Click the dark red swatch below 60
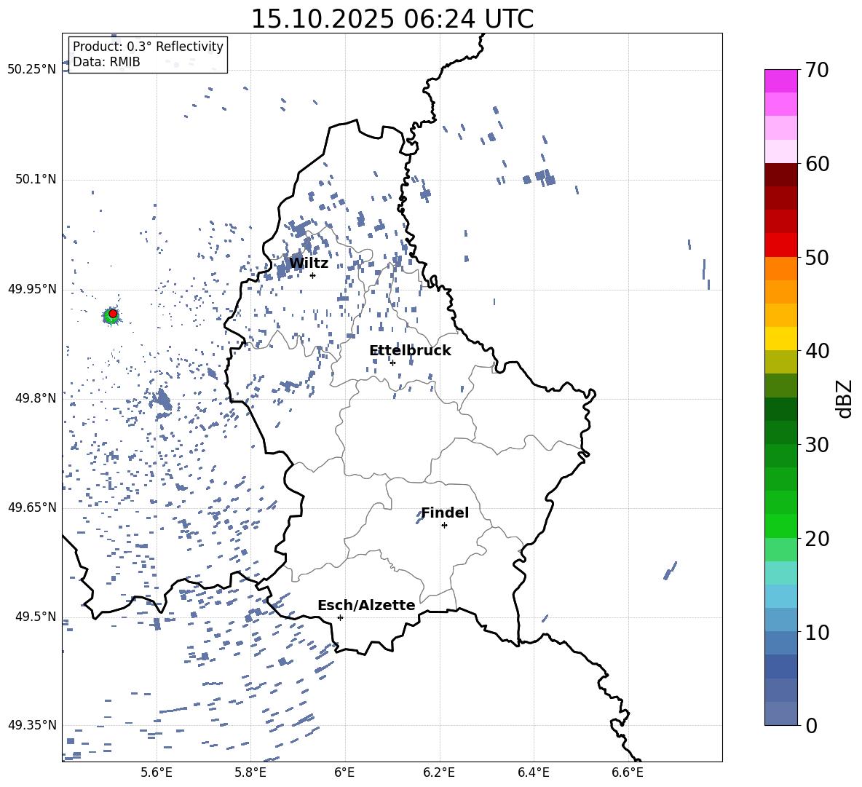Viewport: 862px width, 787px height. (780, 175)
